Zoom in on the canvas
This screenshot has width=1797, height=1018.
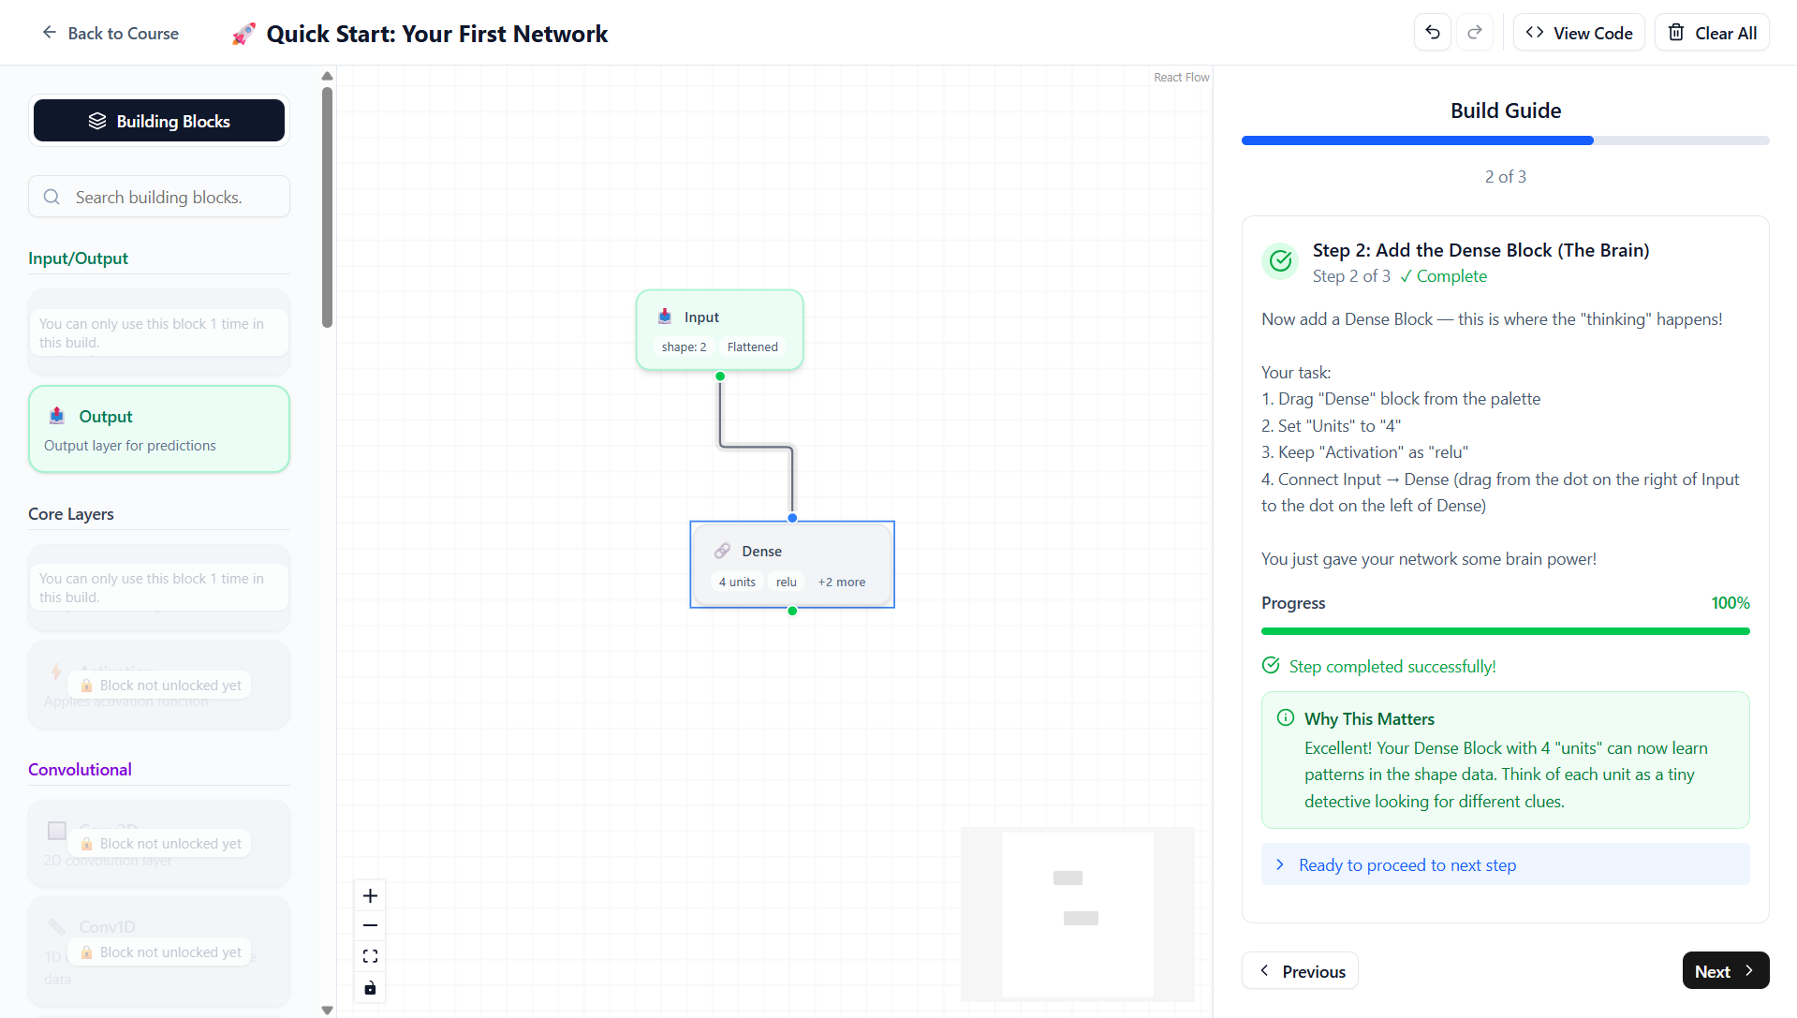point(370,895)
